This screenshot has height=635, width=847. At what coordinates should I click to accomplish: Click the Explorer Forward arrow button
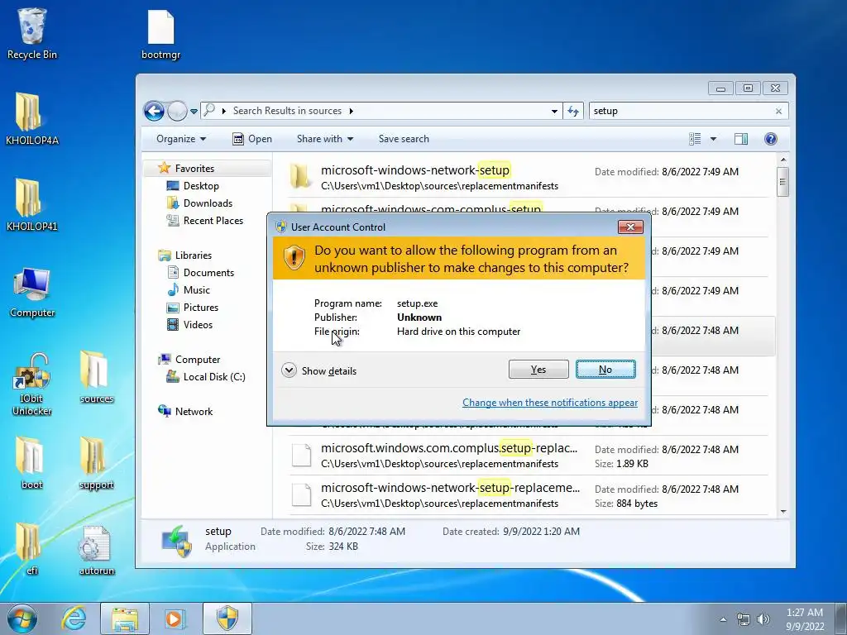[x=177, y=112]
